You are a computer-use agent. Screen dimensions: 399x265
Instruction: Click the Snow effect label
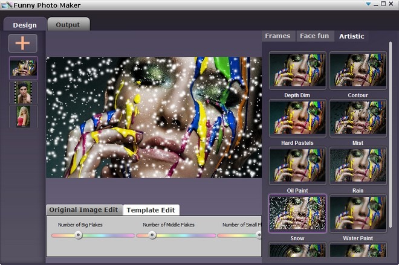(297, 238)
